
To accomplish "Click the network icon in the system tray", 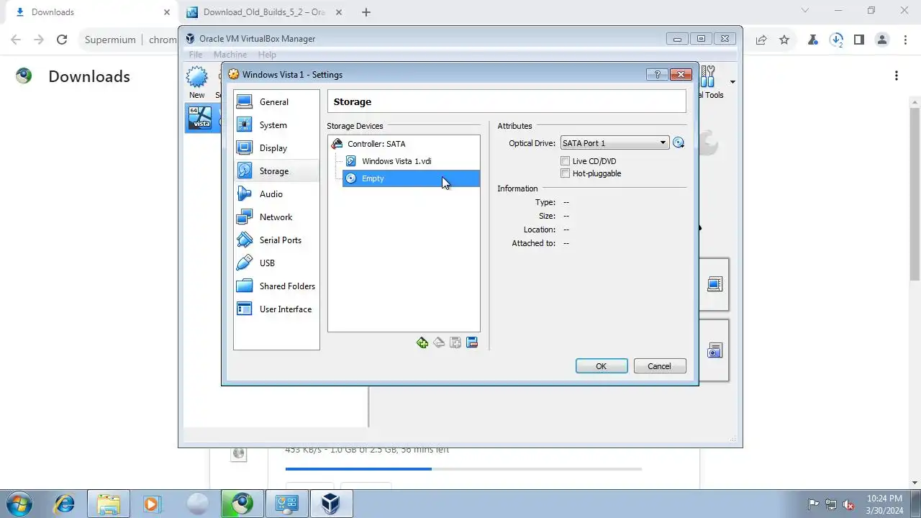I will pos(831,504).
